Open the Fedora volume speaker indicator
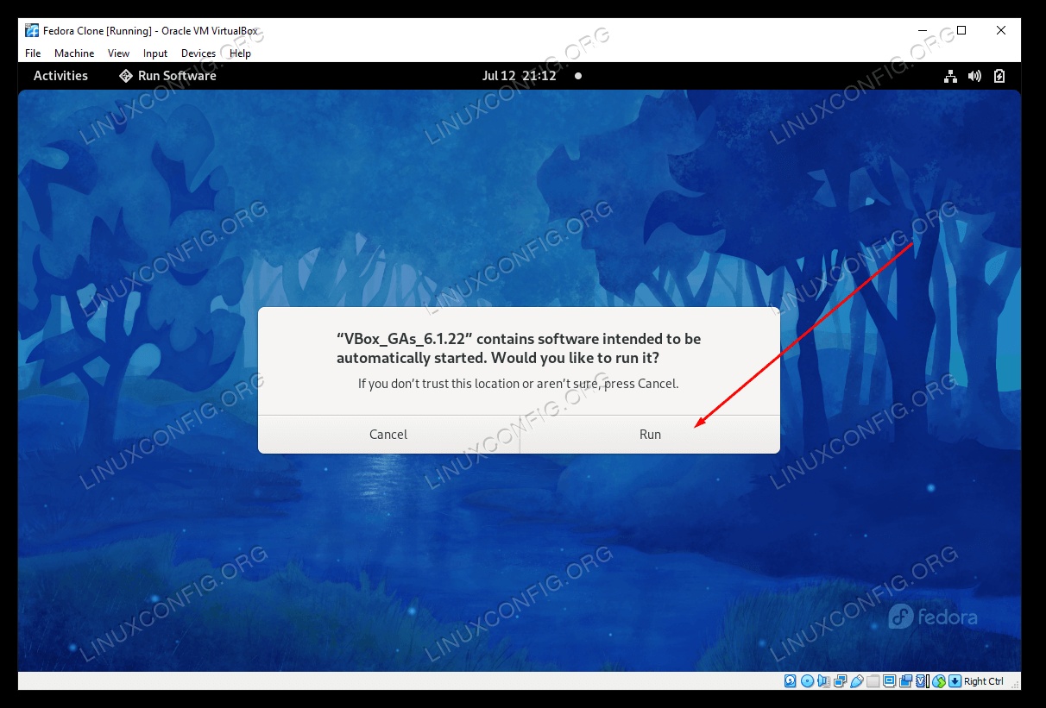The height and width of the screenshot is (708, 1046). [x=974, y=76]
